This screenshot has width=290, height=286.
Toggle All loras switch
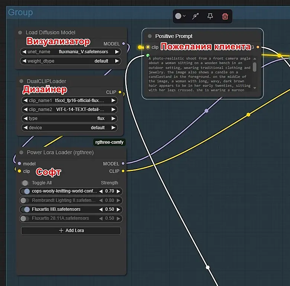25,183
